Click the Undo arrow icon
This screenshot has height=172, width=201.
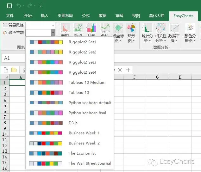19,5
